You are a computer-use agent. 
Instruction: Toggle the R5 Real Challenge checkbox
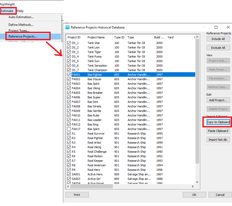pyautogui.click(x=69, y=152)
